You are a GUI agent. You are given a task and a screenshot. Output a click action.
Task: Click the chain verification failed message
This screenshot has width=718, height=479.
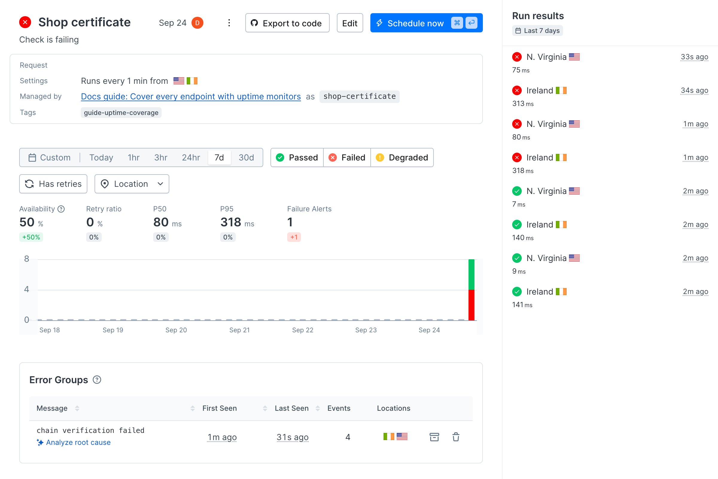[x=90, y=431]
